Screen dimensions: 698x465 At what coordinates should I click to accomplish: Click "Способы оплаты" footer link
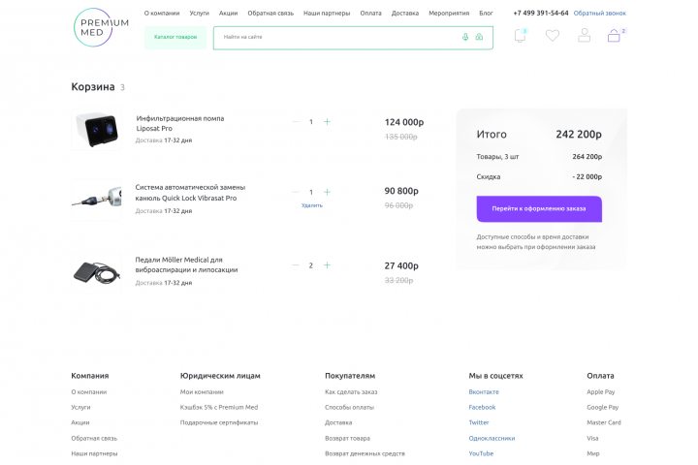pos(349,407)
